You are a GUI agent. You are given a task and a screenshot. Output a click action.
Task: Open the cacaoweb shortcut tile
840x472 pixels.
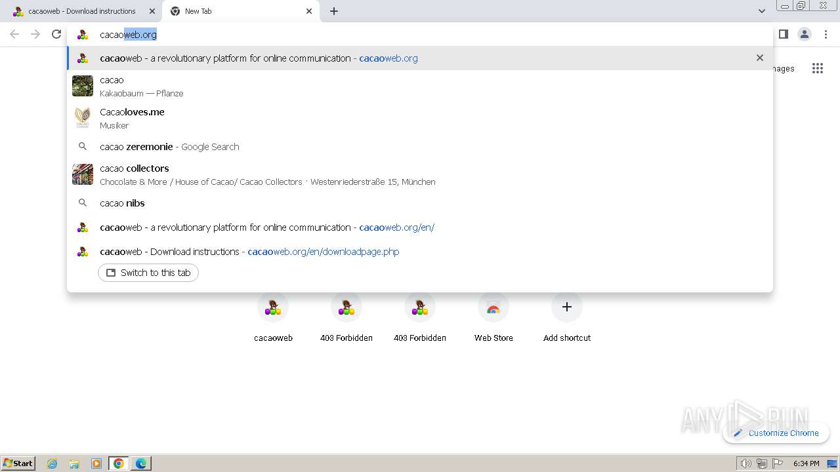coord(273,319)
